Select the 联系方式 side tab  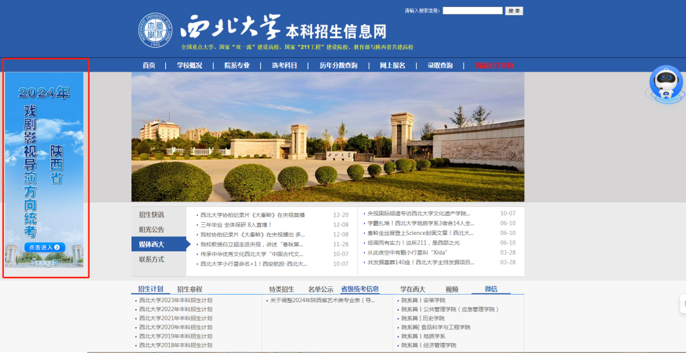click(x=151, y=259)
